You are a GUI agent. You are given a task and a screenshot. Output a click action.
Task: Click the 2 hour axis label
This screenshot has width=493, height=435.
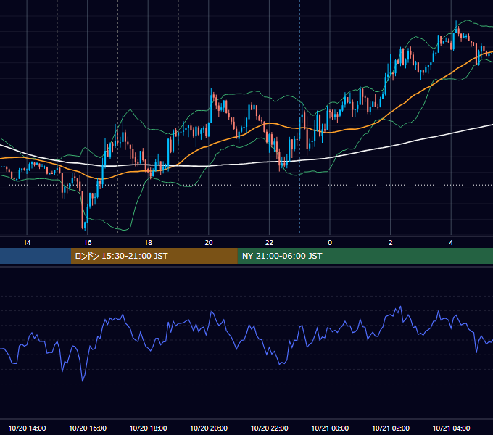[x=391, y=243]
